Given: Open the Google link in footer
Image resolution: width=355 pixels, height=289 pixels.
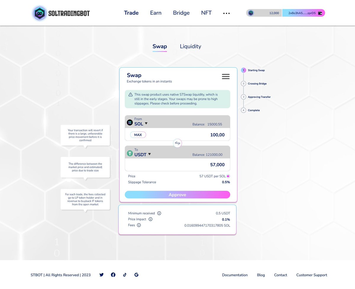Looking at the screenshot, I should [136, 275].
